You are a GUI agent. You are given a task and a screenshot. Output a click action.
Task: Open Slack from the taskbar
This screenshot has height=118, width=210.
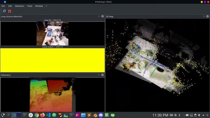coord(31,115)
